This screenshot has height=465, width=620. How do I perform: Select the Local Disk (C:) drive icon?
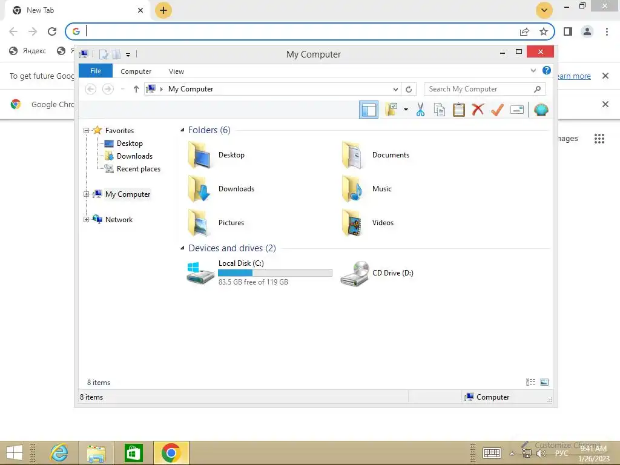pos(200,273)
